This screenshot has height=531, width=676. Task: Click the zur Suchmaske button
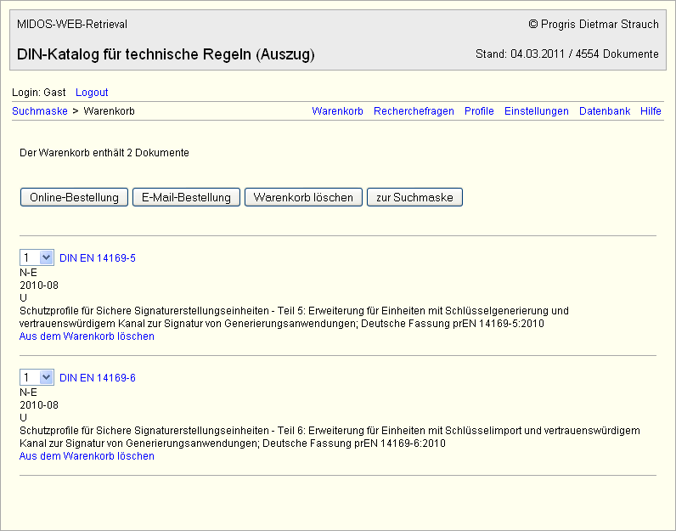(414, 197)
